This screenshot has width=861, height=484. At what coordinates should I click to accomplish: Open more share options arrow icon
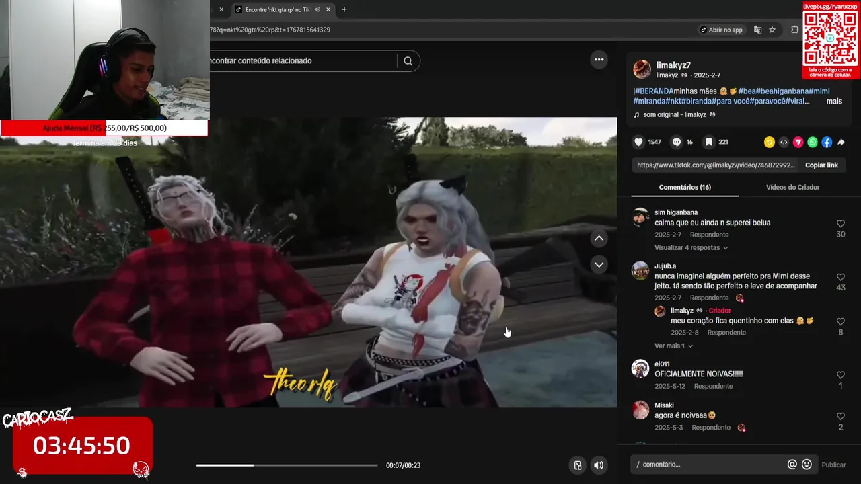coord(841,142)
